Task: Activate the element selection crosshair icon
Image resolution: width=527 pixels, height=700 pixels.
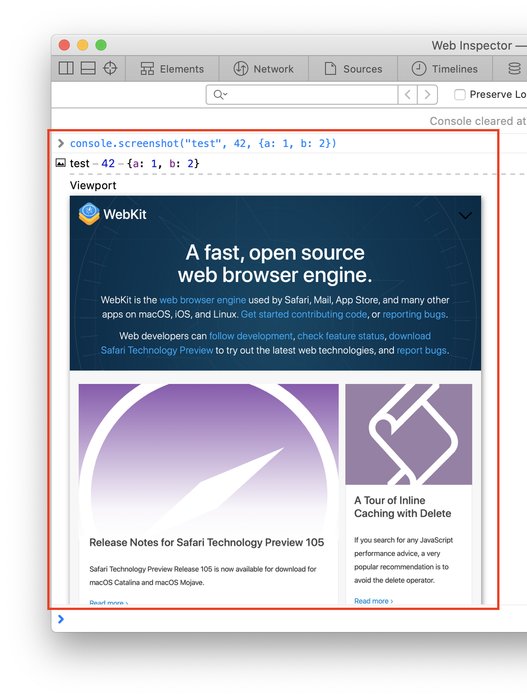Action: 110,68
